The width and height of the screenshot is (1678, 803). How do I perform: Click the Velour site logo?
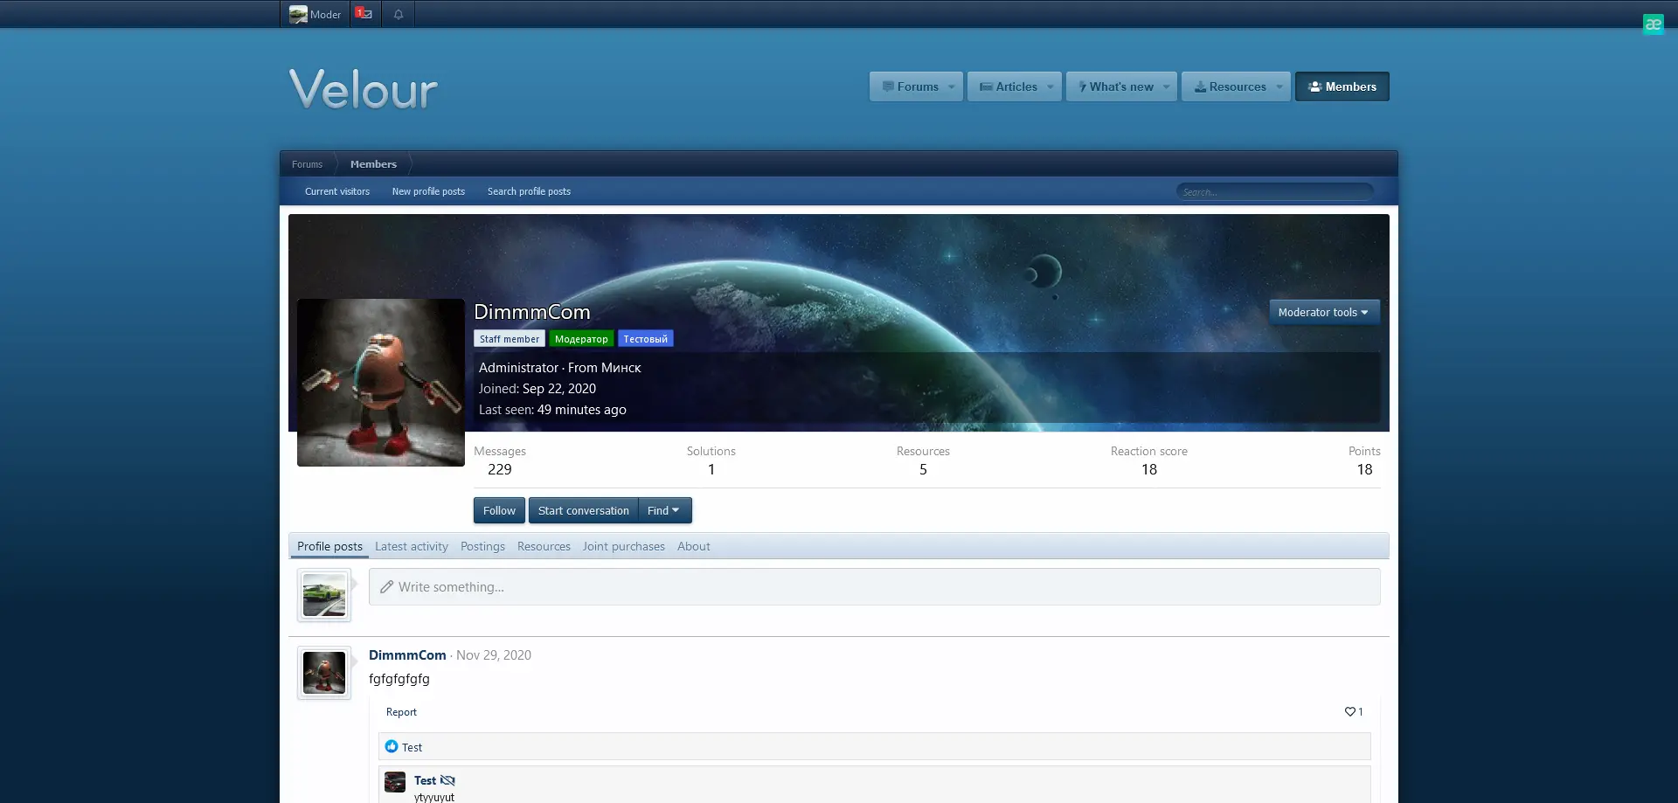click(364, 89)
